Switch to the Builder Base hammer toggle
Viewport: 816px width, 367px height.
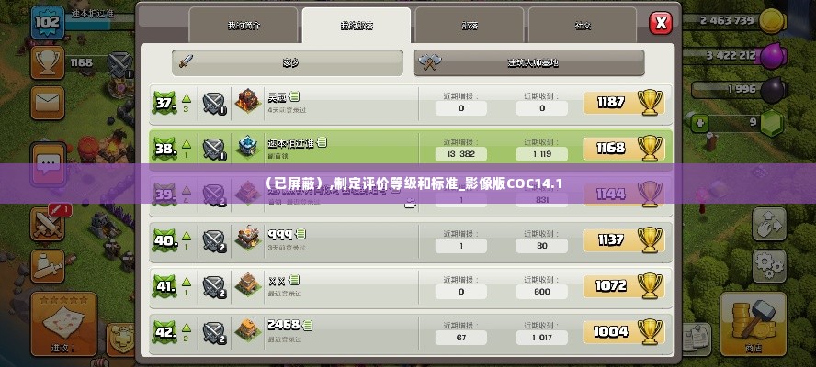(x=528, y=63)
